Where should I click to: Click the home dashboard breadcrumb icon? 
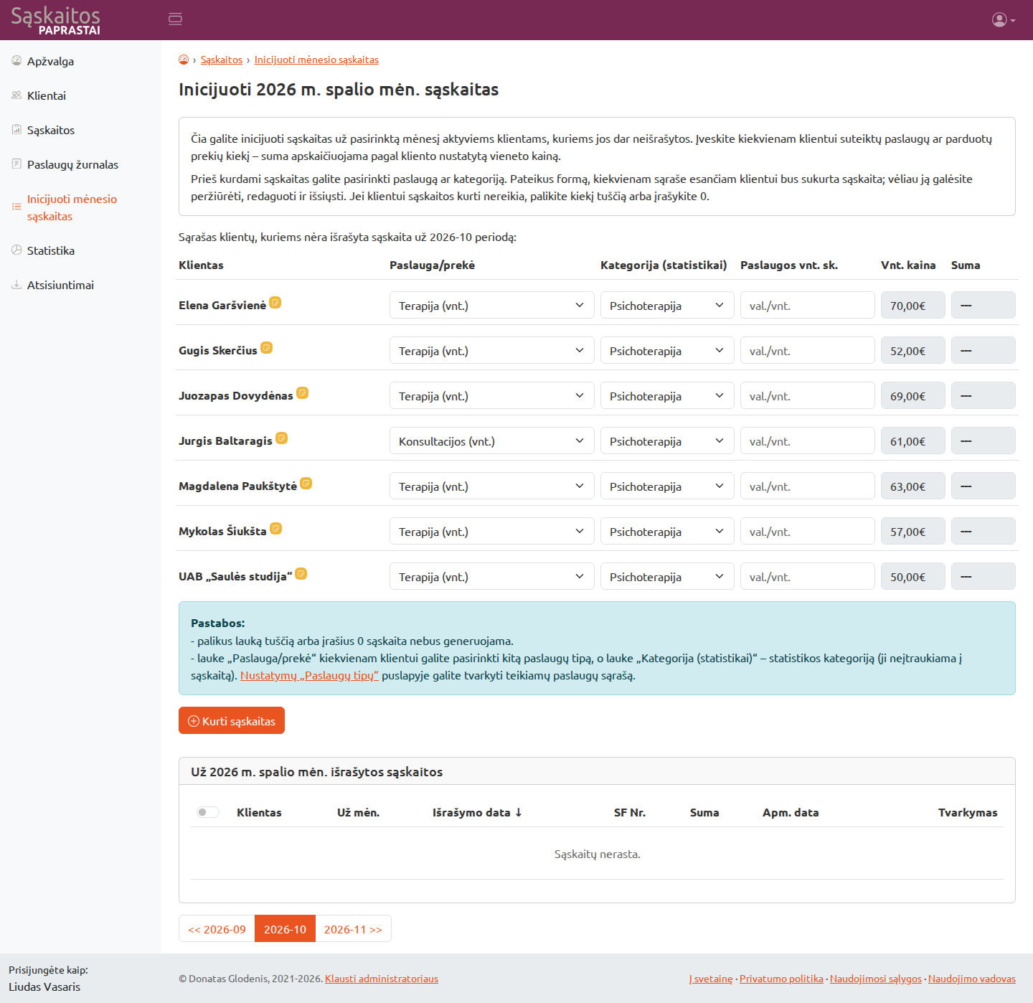click(184, 60)
